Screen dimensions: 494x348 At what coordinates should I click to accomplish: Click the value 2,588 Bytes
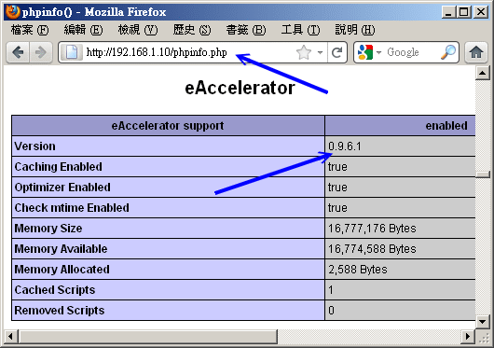358,270
